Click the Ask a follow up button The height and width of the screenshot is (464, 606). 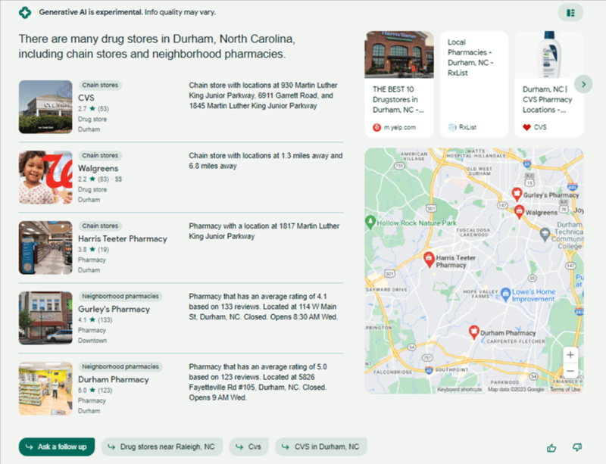57,447
